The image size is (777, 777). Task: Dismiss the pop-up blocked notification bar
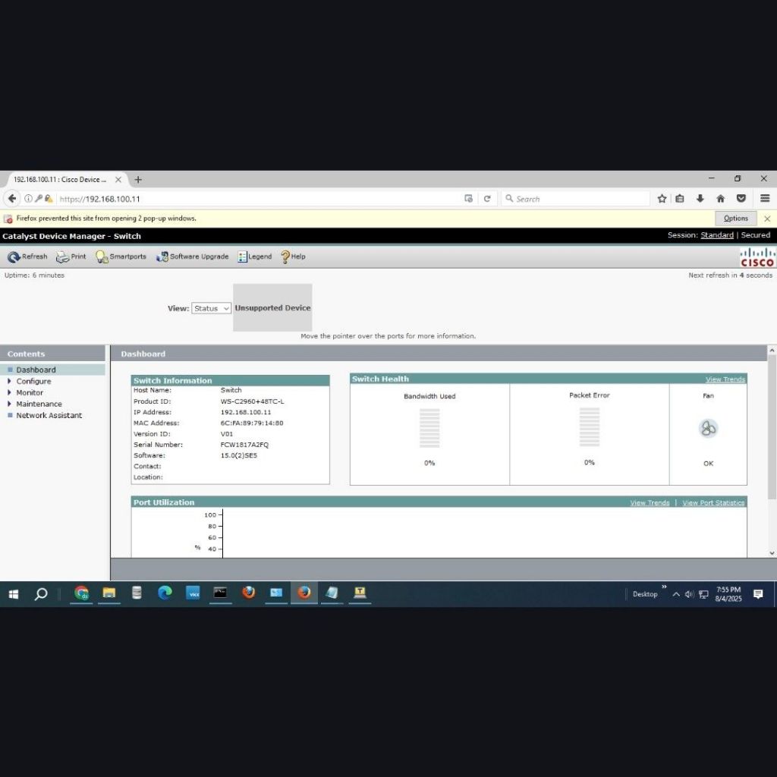[767, 219]
